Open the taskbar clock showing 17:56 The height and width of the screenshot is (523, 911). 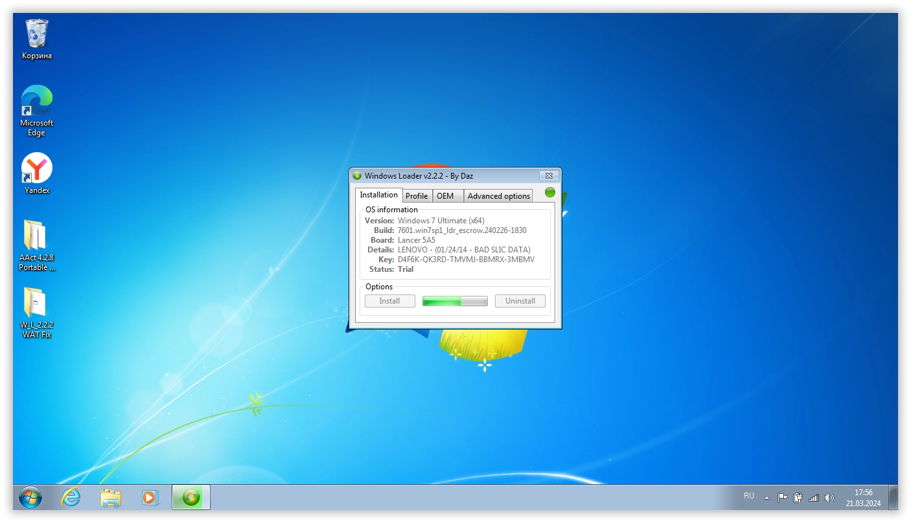(x=863, y=497)
